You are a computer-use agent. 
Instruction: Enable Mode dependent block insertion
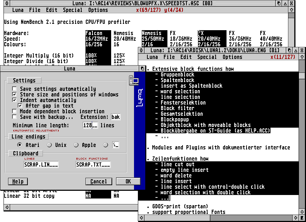pos(14,111)
